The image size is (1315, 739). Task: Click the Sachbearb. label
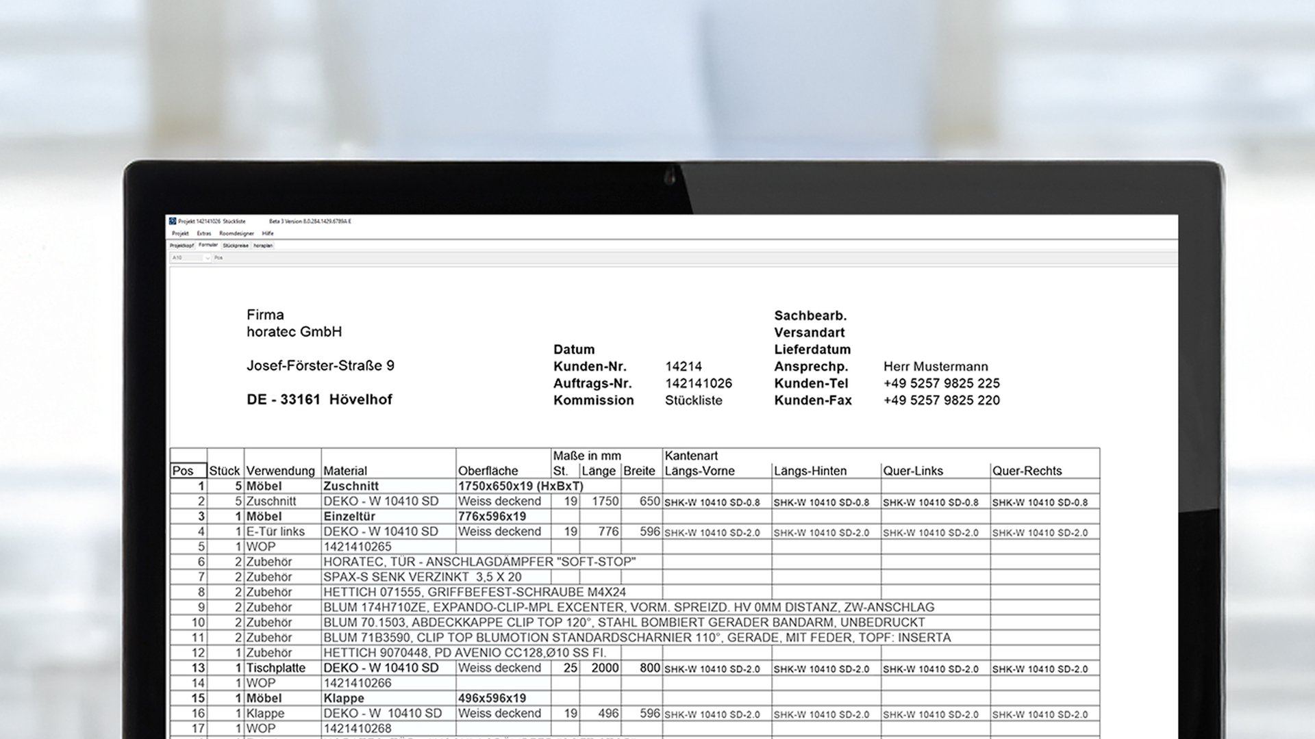810,315
